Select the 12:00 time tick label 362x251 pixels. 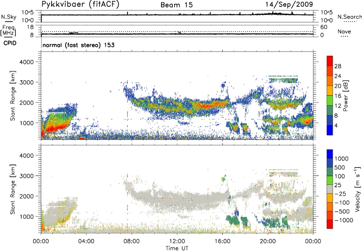click(x=177, y=241)
